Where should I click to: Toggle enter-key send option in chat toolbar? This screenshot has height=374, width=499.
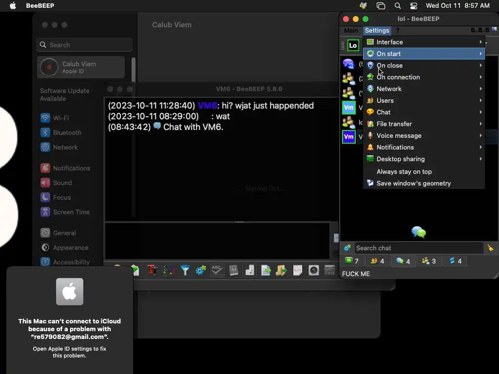(249, 270)
